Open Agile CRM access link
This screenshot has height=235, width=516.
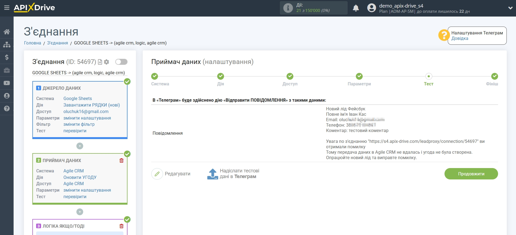click(x=73, y=184)
